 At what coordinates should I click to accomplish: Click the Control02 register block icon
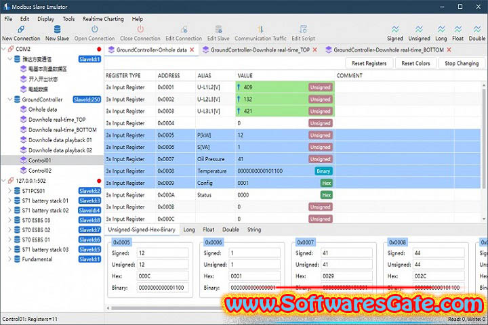(x=23, y=171)
